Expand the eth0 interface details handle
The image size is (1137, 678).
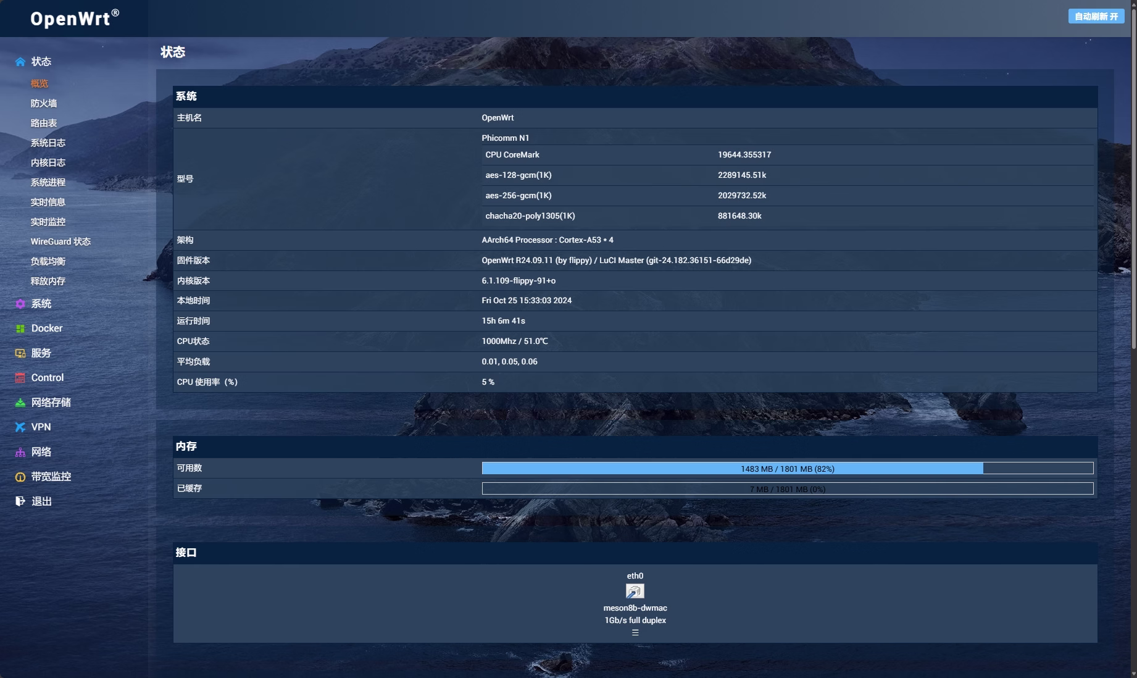[x=635, y=633]
